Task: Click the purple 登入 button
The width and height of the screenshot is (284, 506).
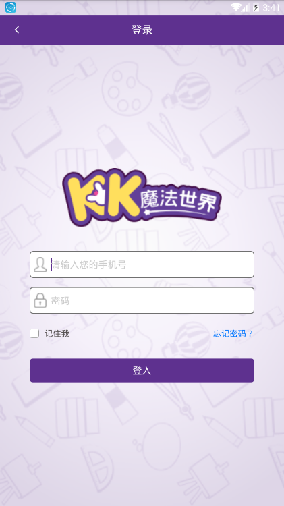Action: pyautogui.click(x=142, y=370)
